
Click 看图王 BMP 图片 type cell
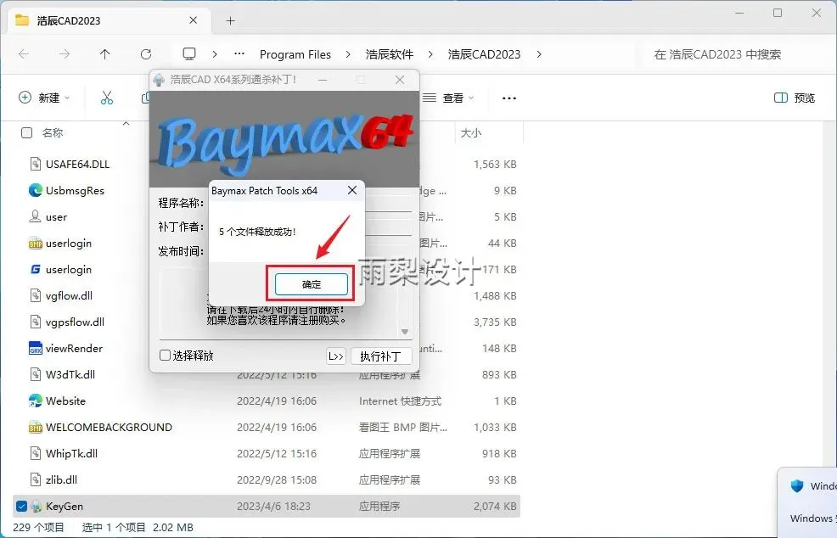tap(403, 427)
